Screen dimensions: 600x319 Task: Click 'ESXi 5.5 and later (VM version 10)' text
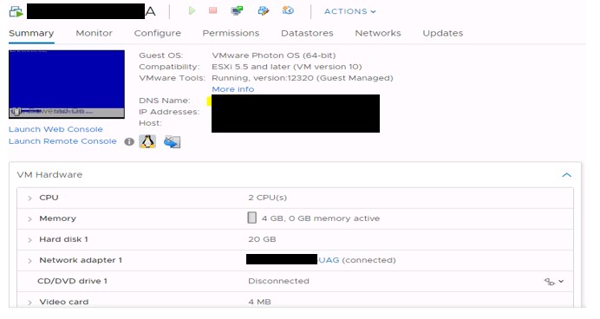tap(287, 67)
